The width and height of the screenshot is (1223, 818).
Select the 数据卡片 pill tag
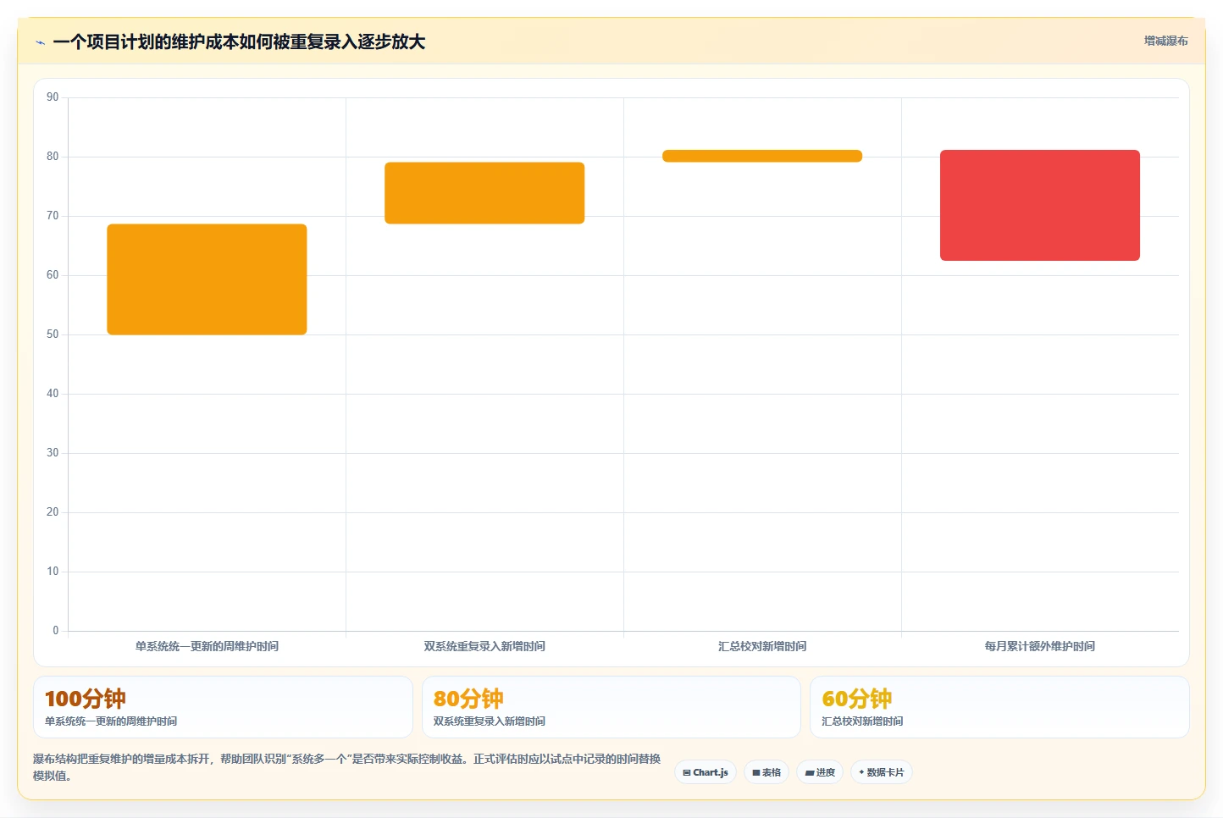click(882, 772)
